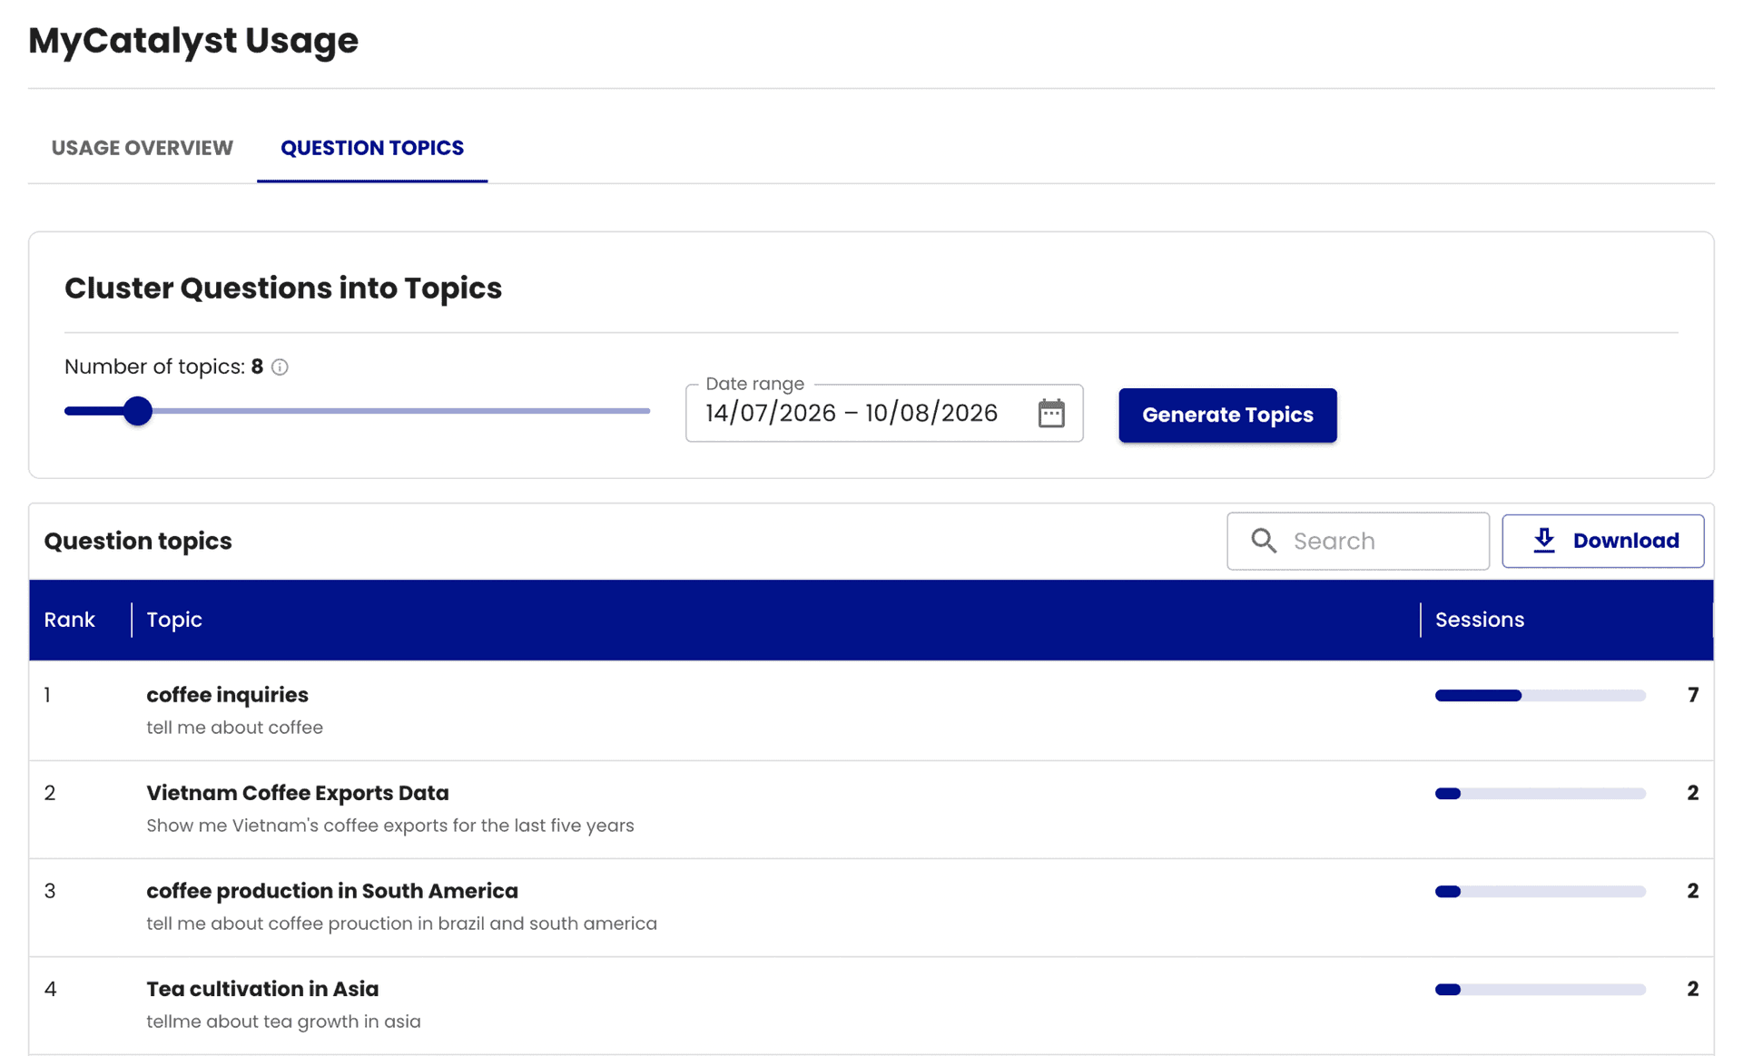Click into the Search topics field
The image size is (1743, 1056).
pyautogui.click(x=1358, y=541)
